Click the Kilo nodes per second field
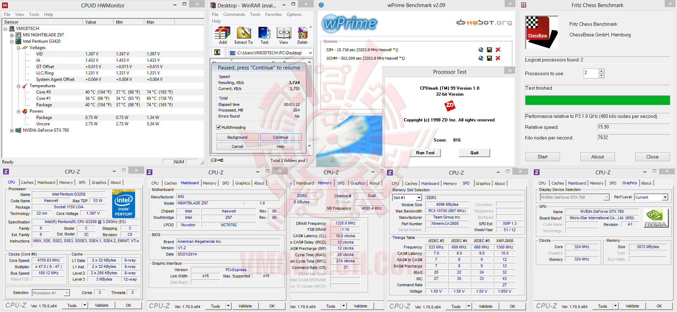 coord(633,138)
